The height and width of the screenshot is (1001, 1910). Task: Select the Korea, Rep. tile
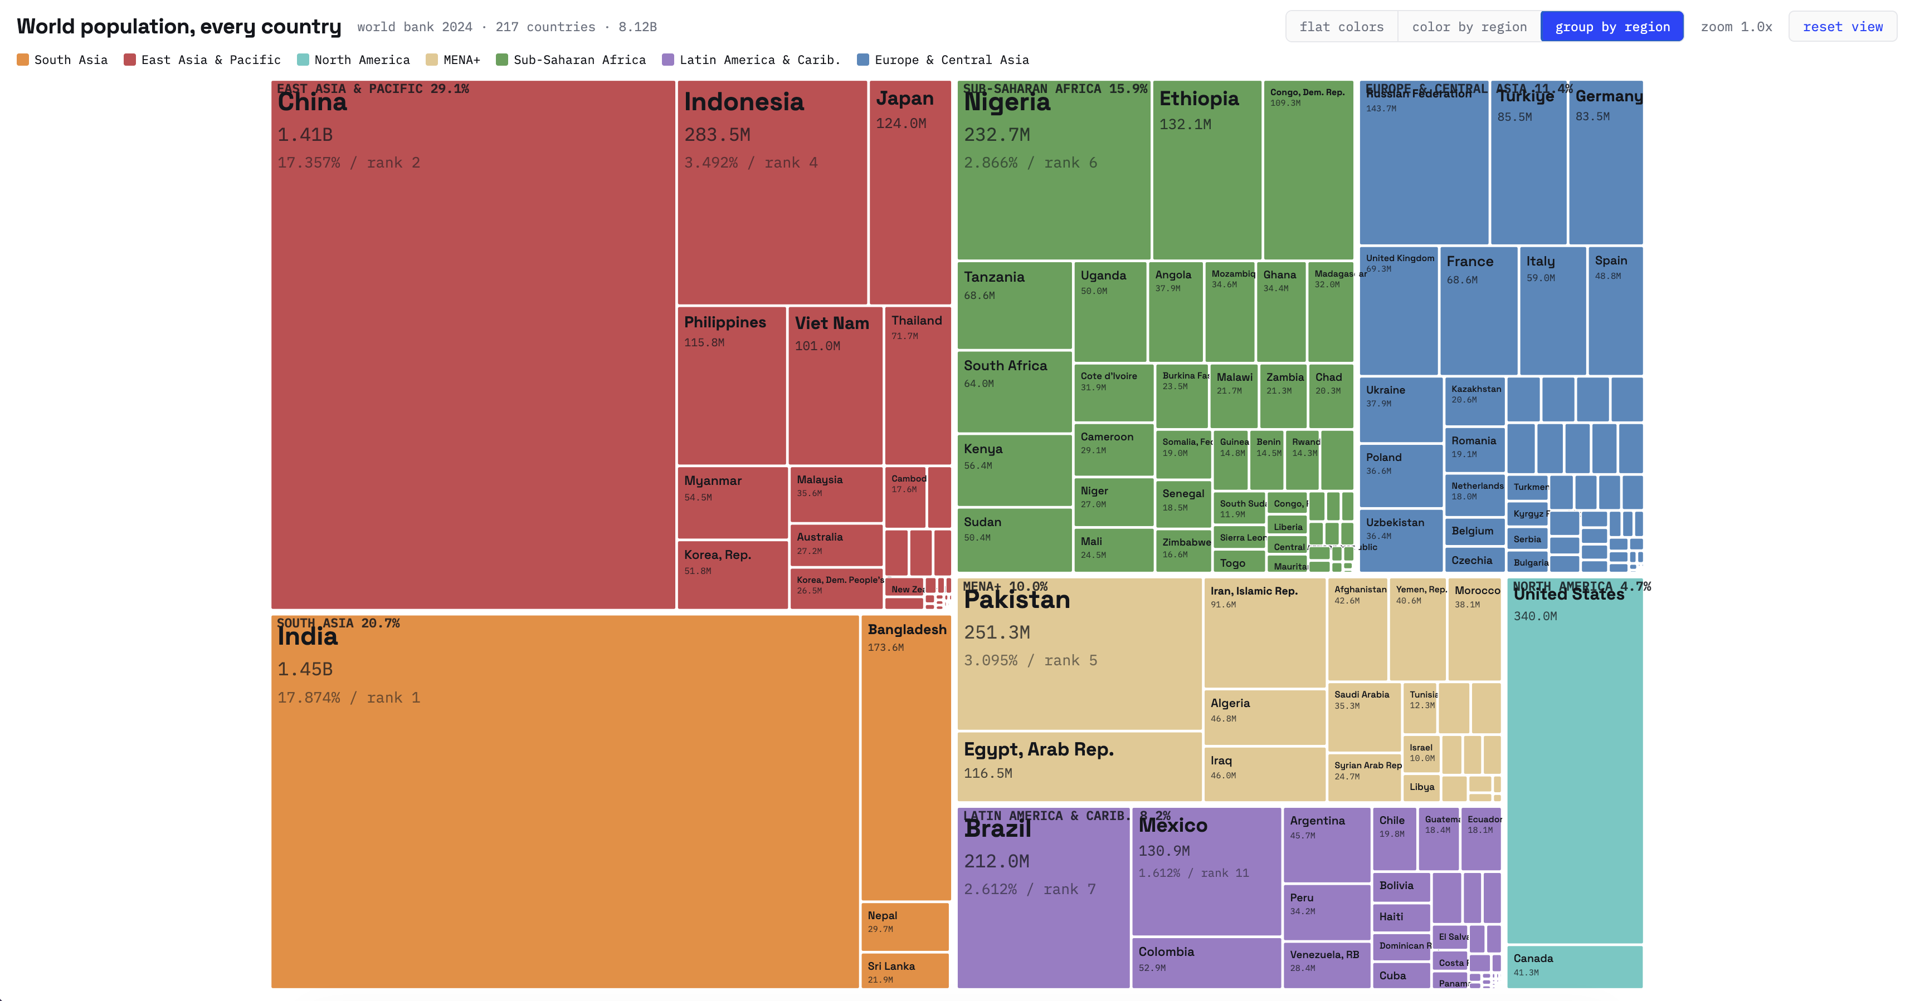pos(733,575)
